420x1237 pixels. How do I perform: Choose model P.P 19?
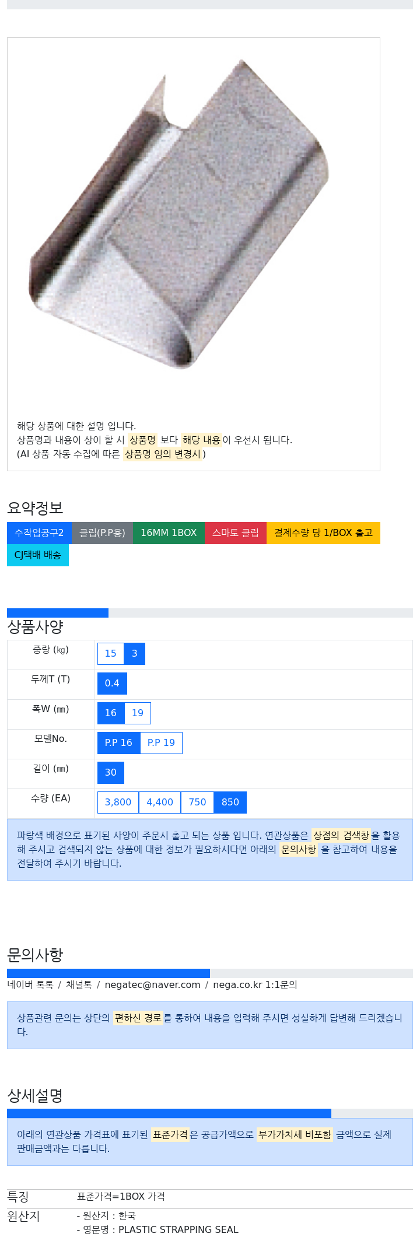[161, 743]
